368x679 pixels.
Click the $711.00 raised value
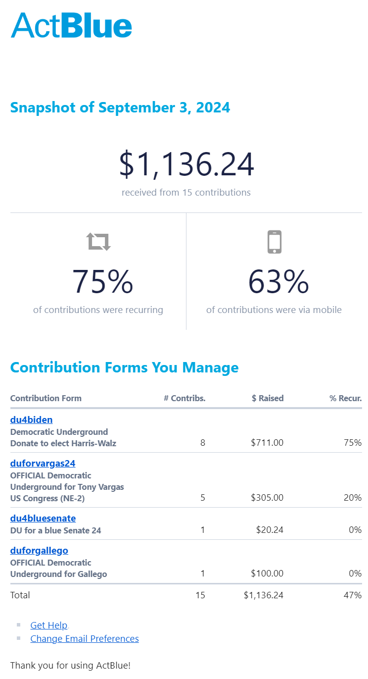pos(267,443)
